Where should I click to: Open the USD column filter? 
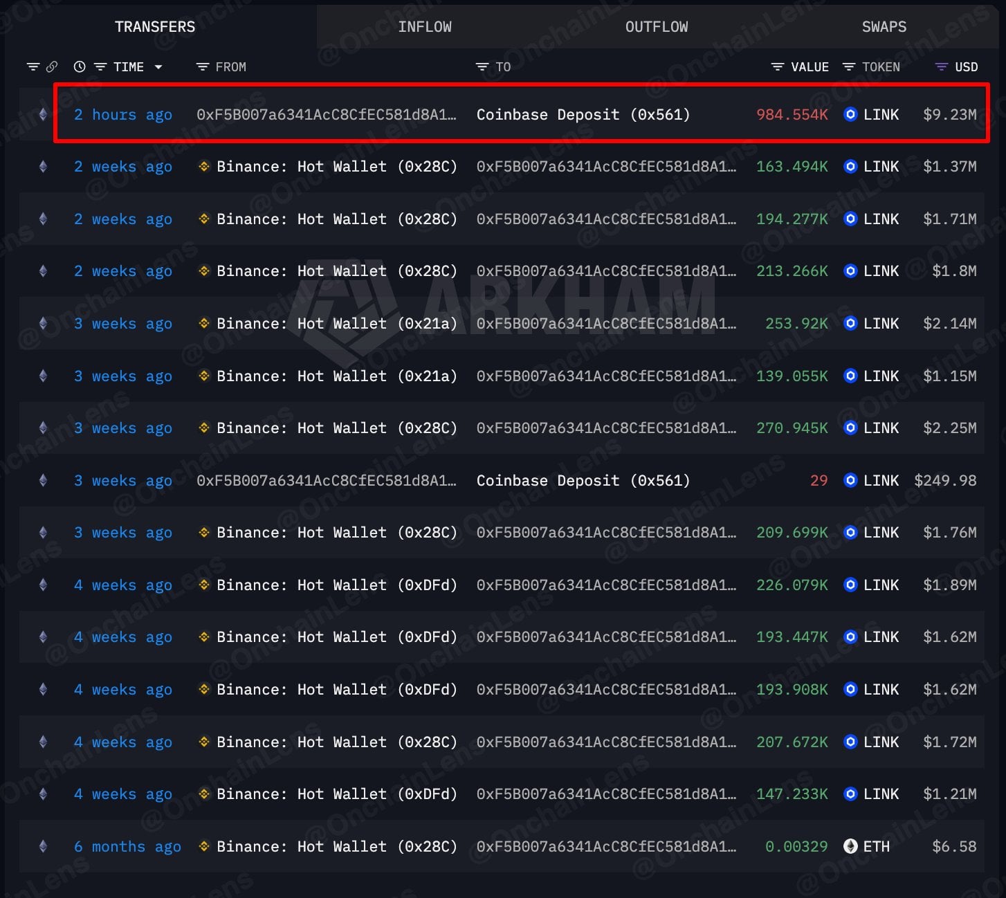point(942,67)
